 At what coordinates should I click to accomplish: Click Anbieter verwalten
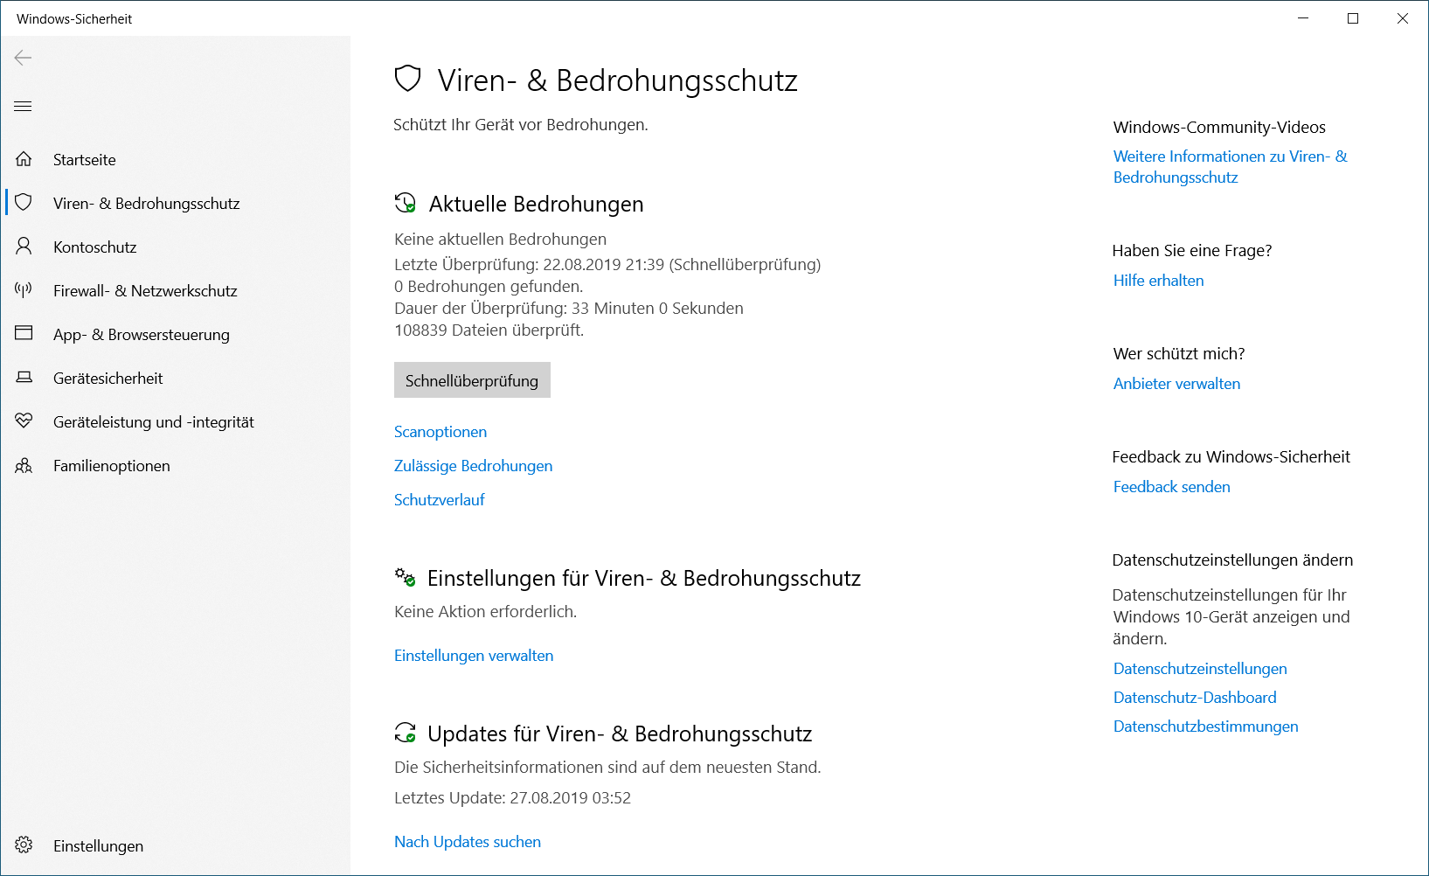[x=1176, y=384]
